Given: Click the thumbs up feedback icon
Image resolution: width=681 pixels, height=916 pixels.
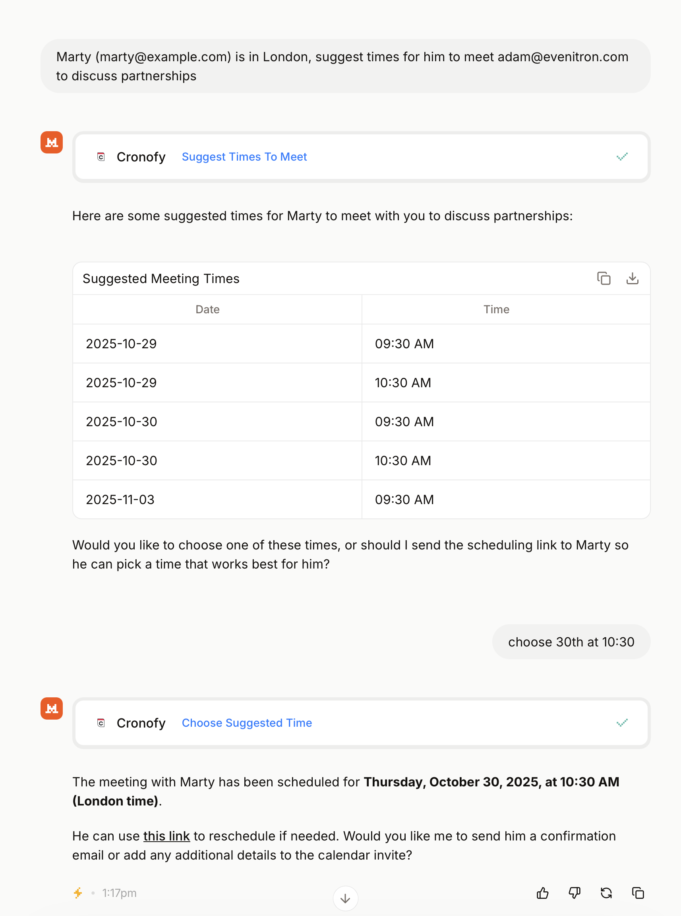Looking at the screenshot, I should (x=542, y=893).
